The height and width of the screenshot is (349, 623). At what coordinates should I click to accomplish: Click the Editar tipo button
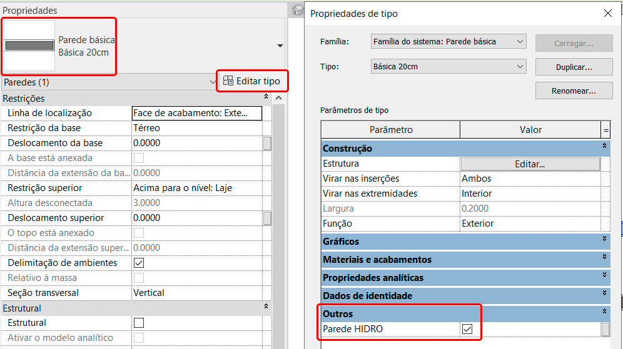coord(252,81)
